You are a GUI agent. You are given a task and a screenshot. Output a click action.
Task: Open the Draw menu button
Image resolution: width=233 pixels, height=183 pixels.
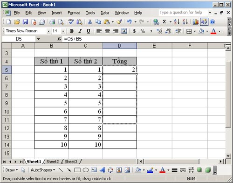[12, 170]
